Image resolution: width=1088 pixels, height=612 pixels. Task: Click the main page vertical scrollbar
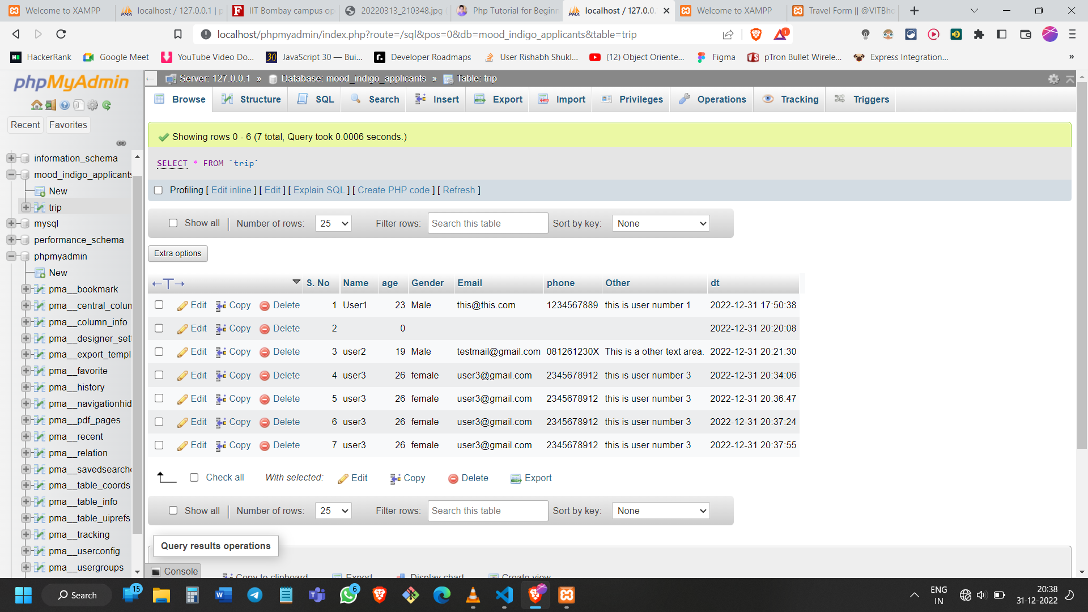[1082, 266]
